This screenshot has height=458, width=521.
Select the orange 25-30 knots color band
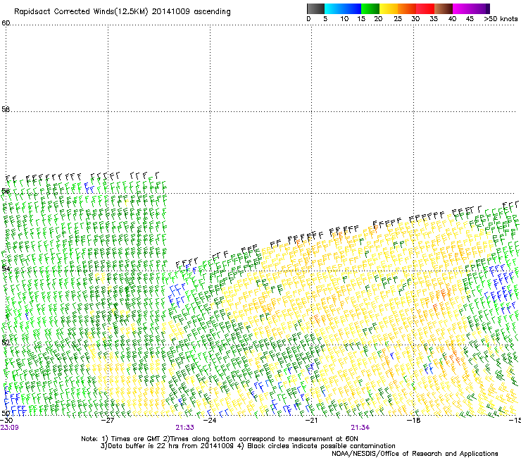click(407, 8)
